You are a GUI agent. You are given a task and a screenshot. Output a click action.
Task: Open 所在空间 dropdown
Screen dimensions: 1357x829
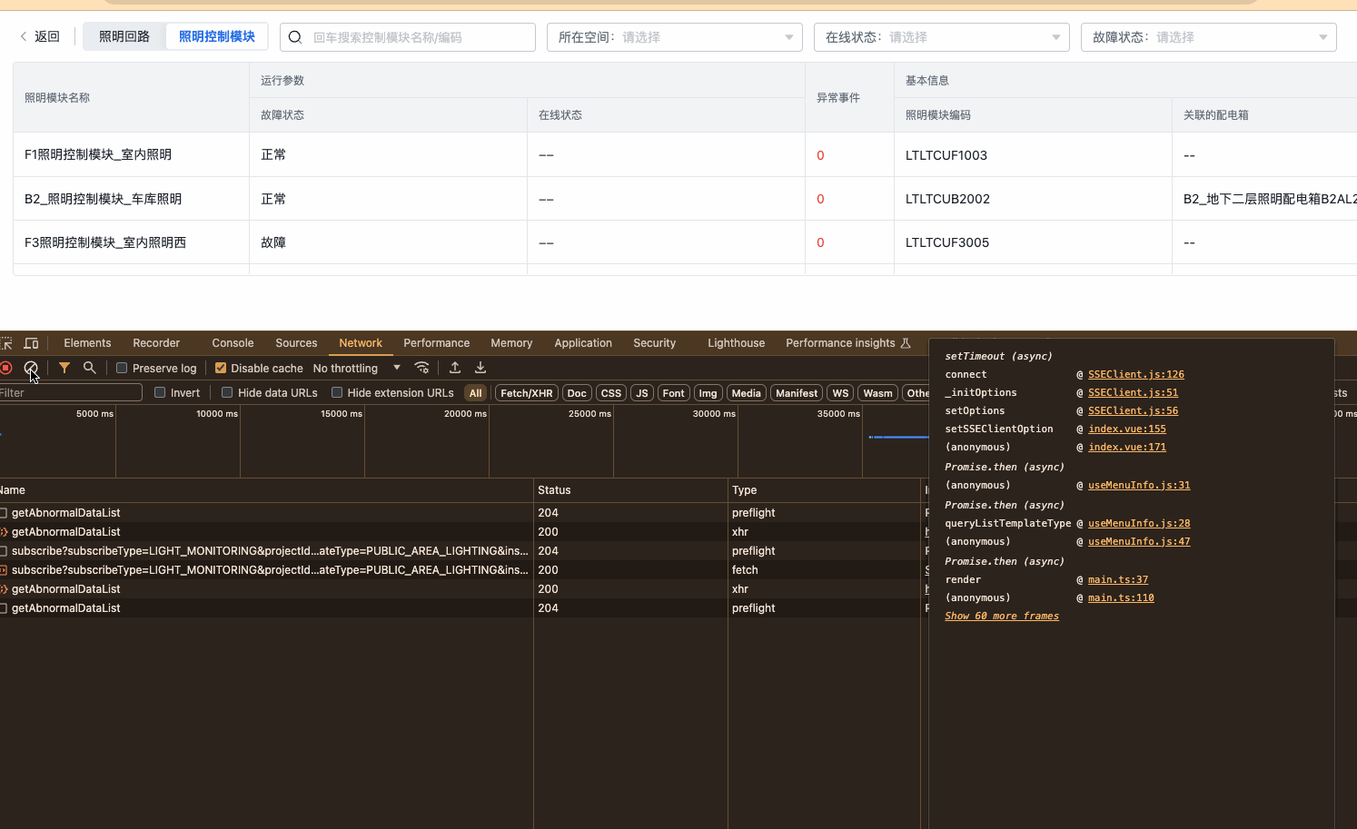point(675,37)
